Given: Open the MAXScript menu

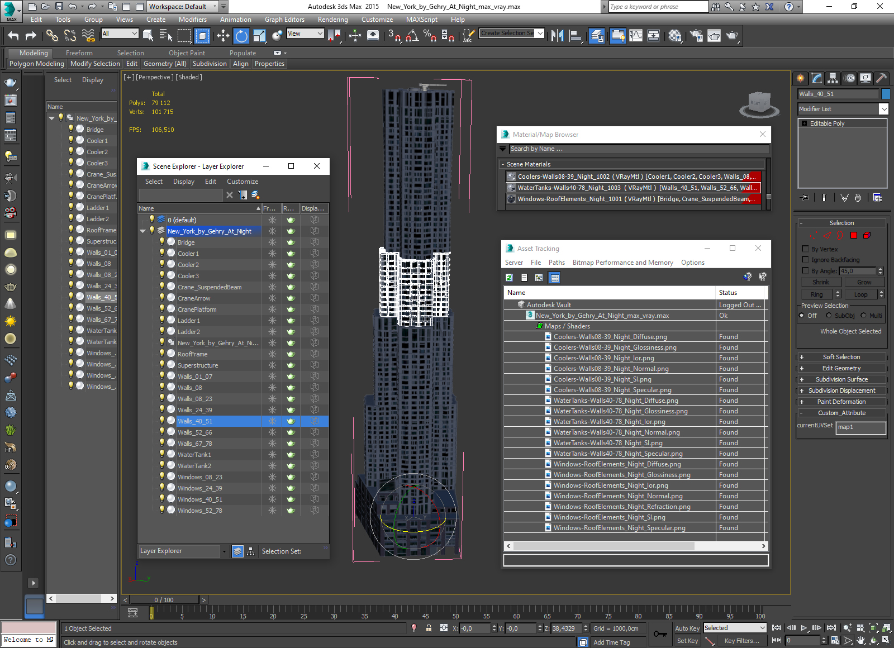Looking at the screenshot, I should point(422,20).
